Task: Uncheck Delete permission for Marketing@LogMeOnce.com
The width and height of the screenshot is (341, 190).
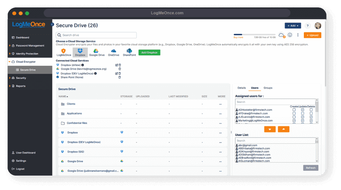Action: pyautogui.click(x=311, y=120)
